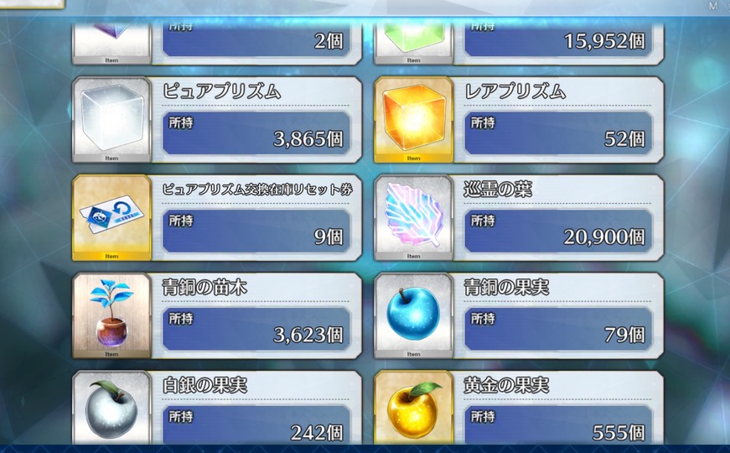Viewport: 730px width, 453px height.
Task: Tap the Pure Prism exchange reset ticket icon
Action: pyautogui.click(x=111, y=217)
